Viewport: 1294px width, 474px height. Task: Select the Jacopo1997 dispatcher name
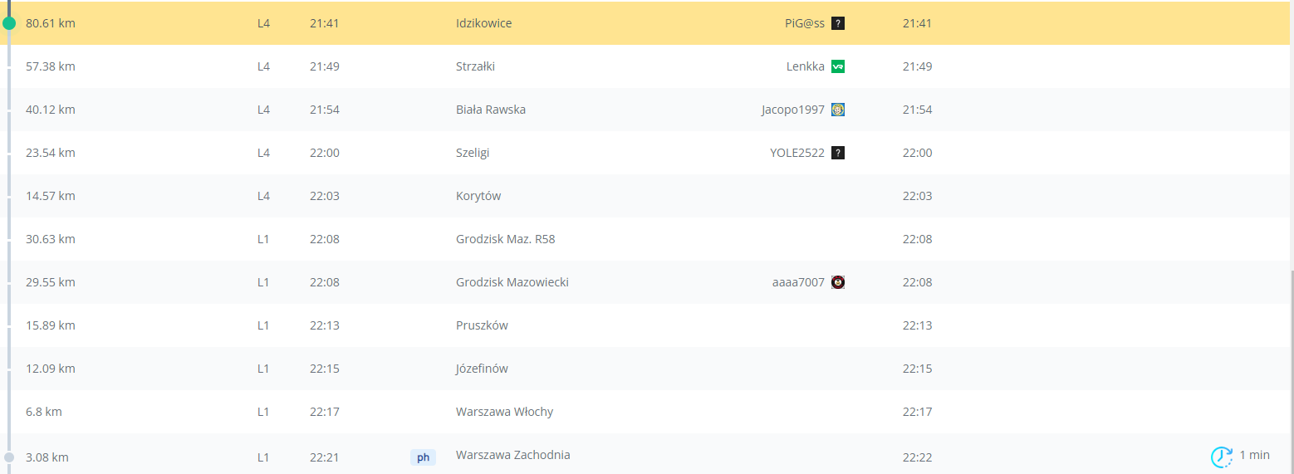point(792,110)
